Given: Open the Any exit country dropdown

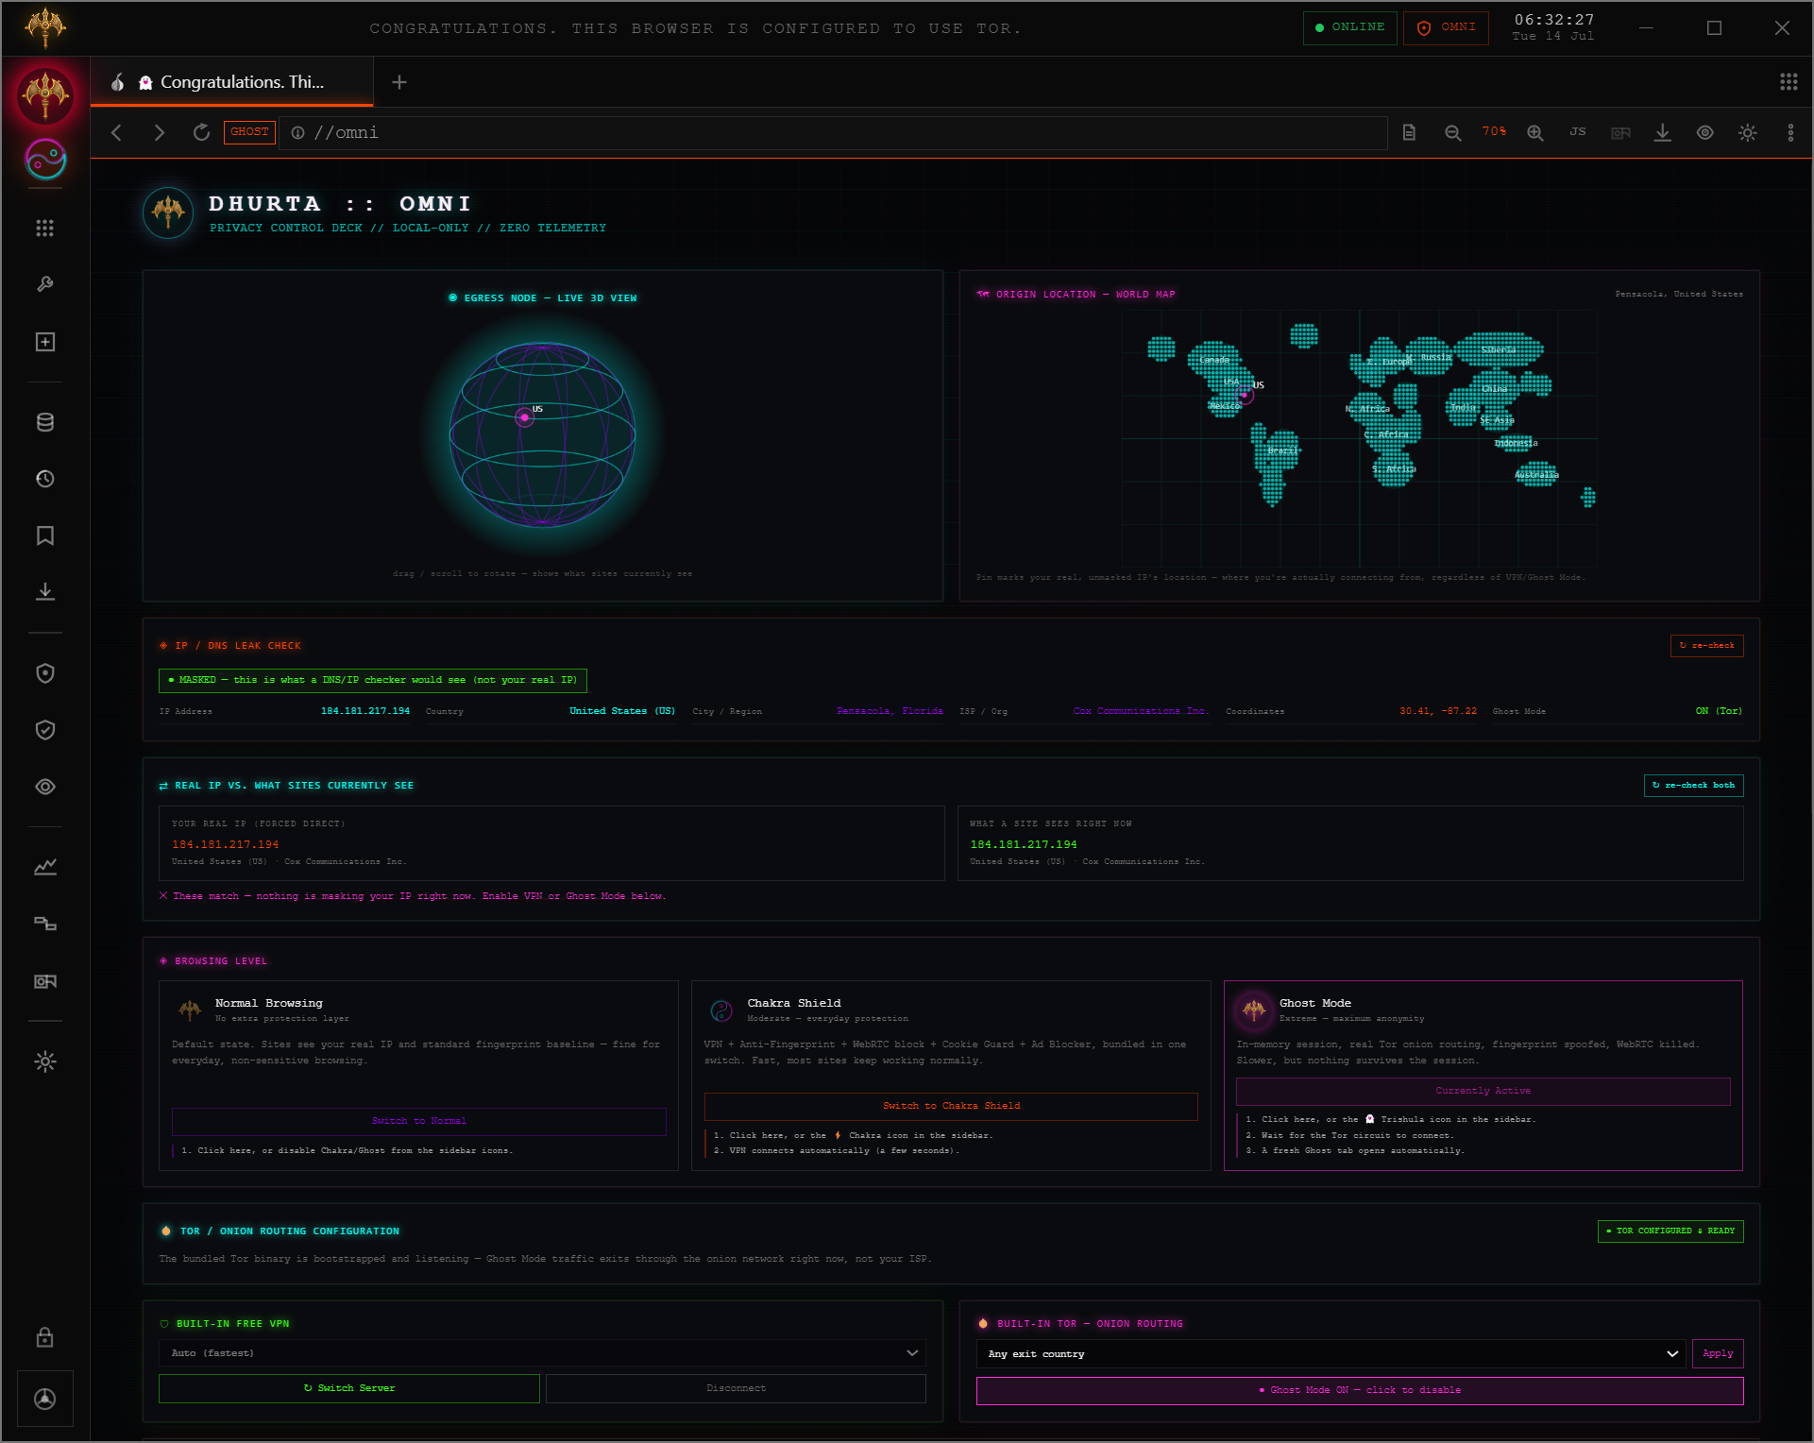Looking at the screenshot, I should point(1331,1354).
